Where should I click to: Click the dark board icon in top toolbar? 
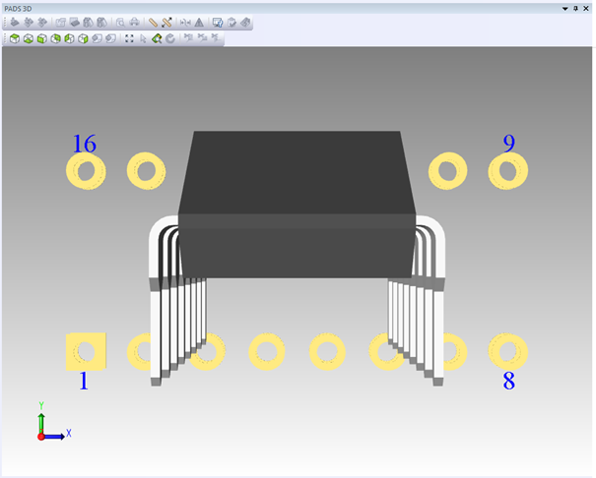coord(75,23)
